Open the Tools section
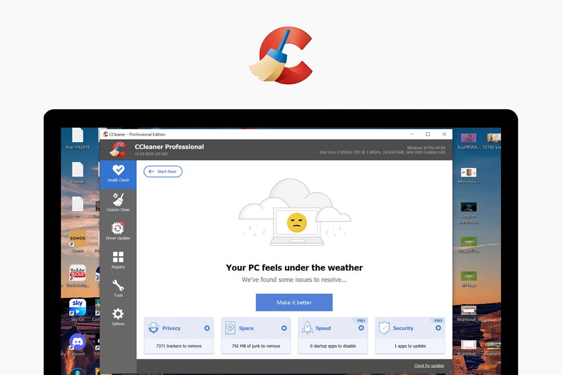Screen dimensions: 563x375 click(118, 288)
